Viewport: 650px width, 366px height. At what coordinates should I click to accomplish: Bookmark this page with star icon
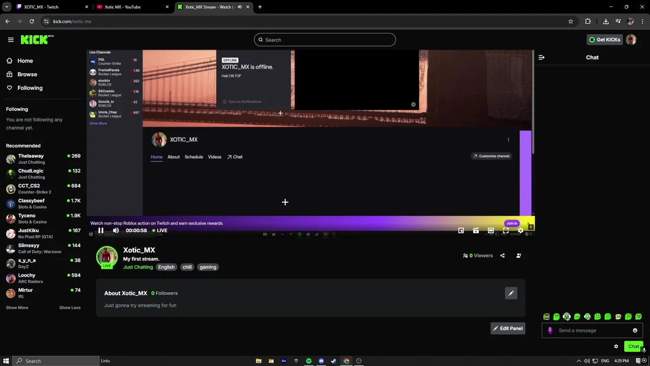(571, 21)
